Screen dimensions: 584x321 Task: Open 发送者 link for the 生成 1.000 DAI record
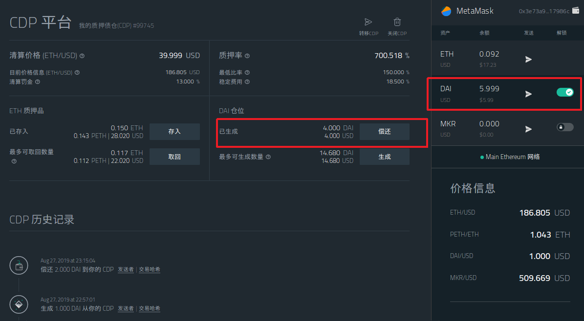point(126,309)
